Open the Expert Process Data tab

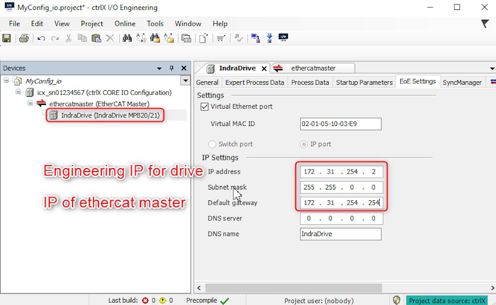[x=254, y=82]
